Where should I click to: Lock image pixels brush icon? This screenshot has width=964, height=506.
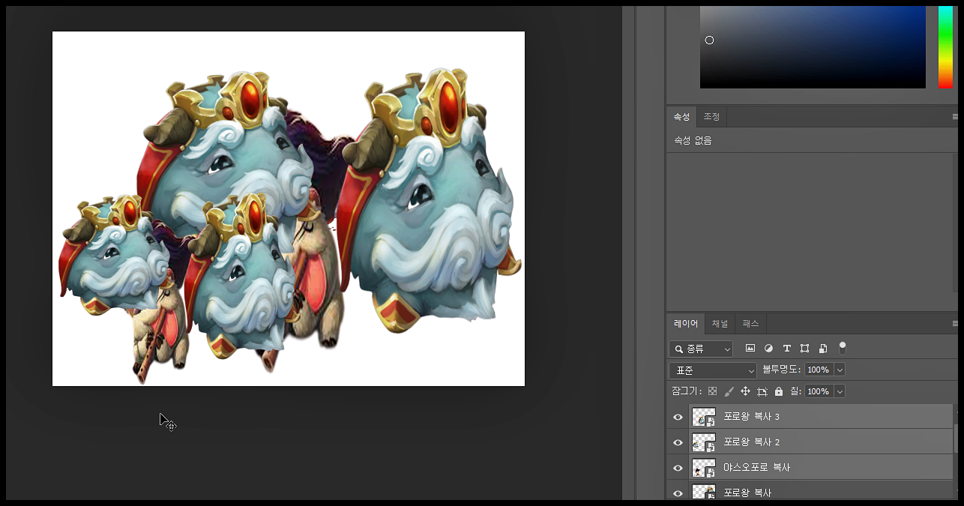pyautogui.click(x=729, y=391)
